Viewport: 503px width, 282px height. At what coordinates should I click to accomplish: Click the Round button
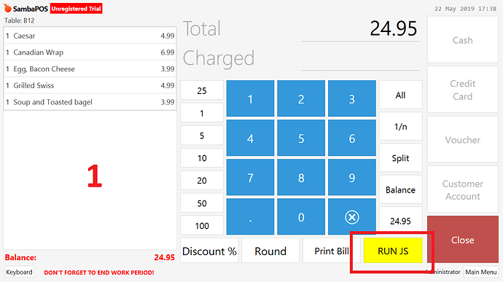(x=270, y=251)
